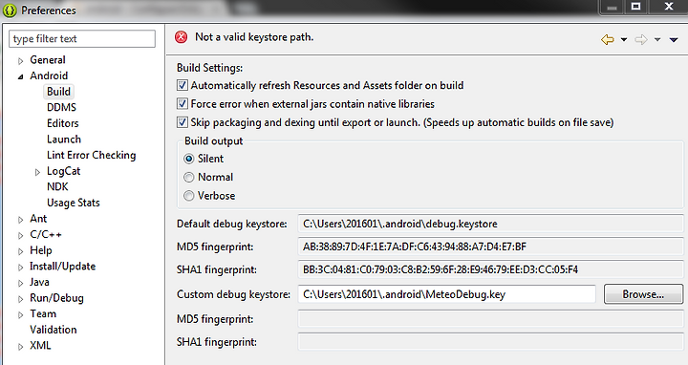688x365 pixels.
Task: Click the forward navigation arrow icon
Action: [x=641, y=39]
